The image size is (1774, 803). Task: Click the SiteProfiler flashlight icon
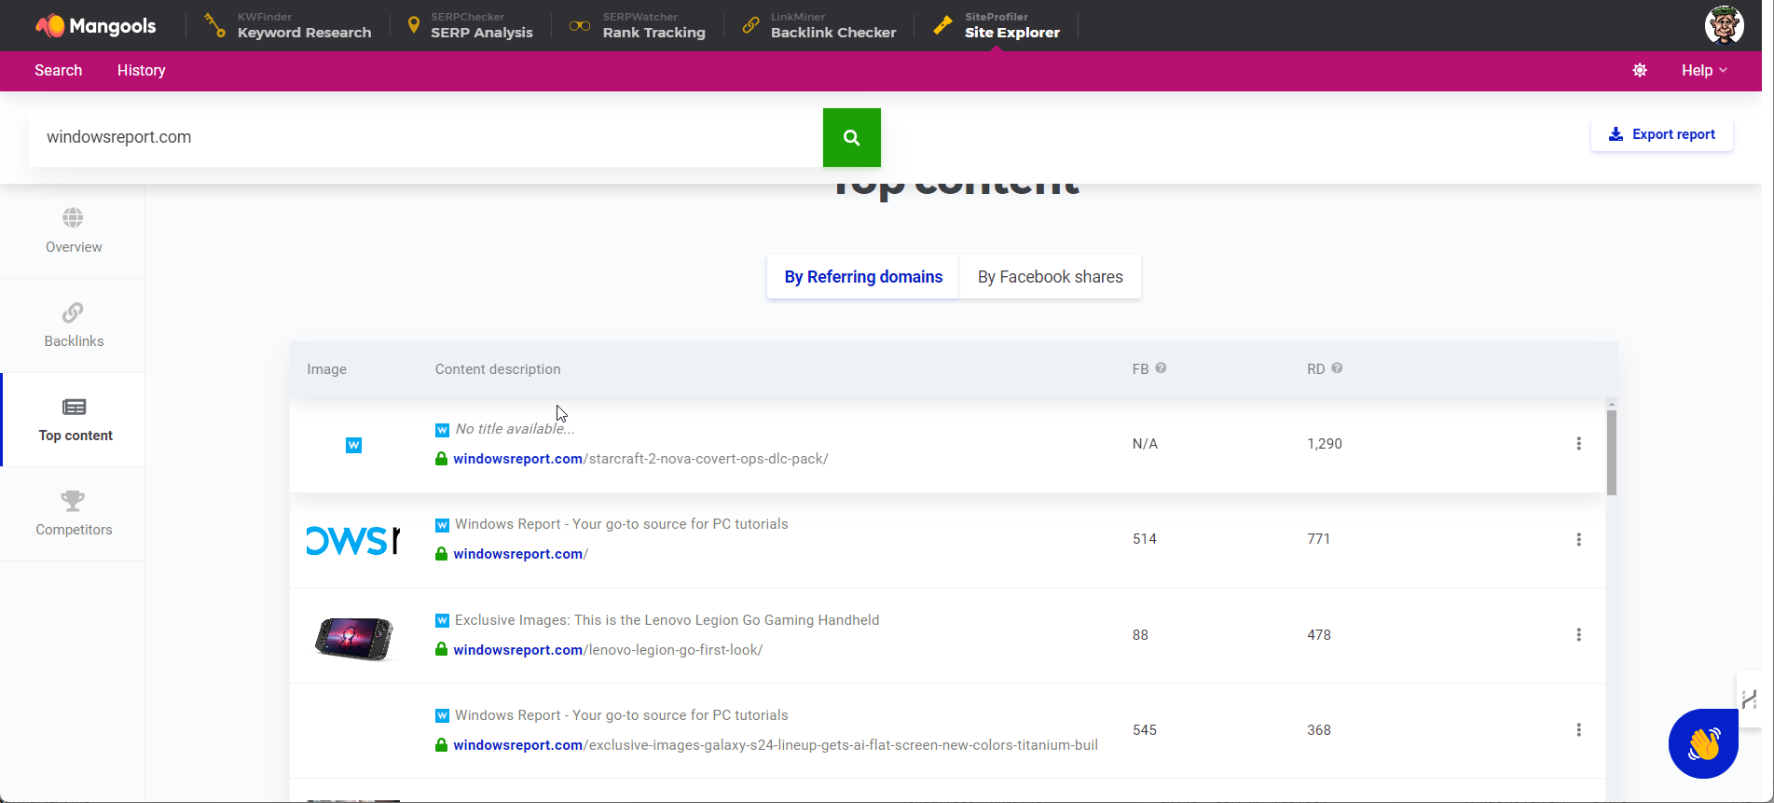pyautogui.click(x=943, y=25)
